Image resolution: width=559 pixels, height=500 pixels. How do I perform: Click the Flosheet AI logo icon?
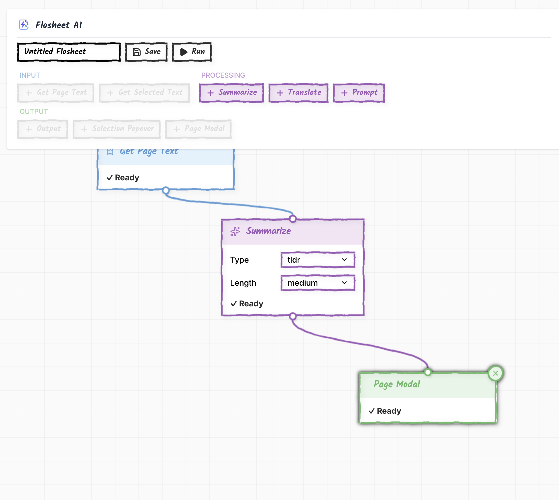(24, 25)
